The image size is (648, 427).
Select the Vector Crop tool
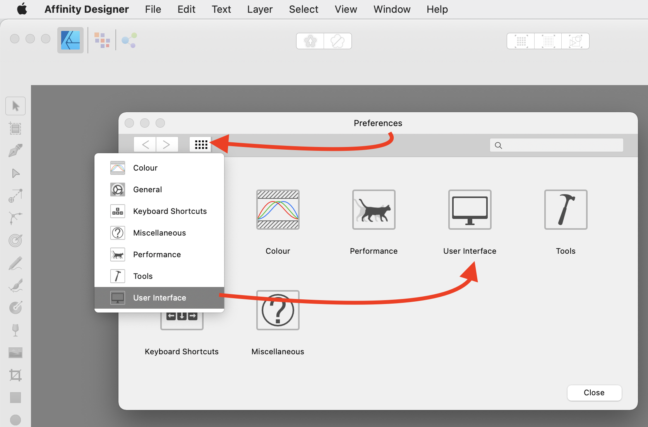tap(15, 375)
